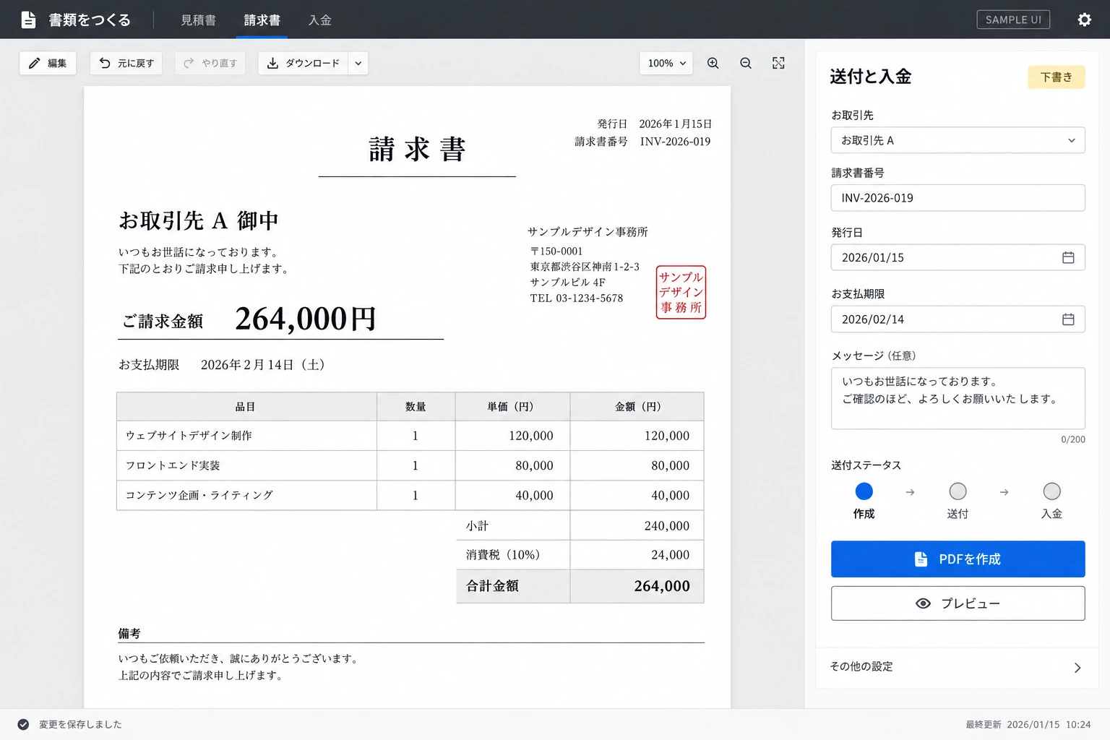Viewport: 1110px width, 740px height.
Task: Click the 請求書番号 input field
Action: [958, 198]
